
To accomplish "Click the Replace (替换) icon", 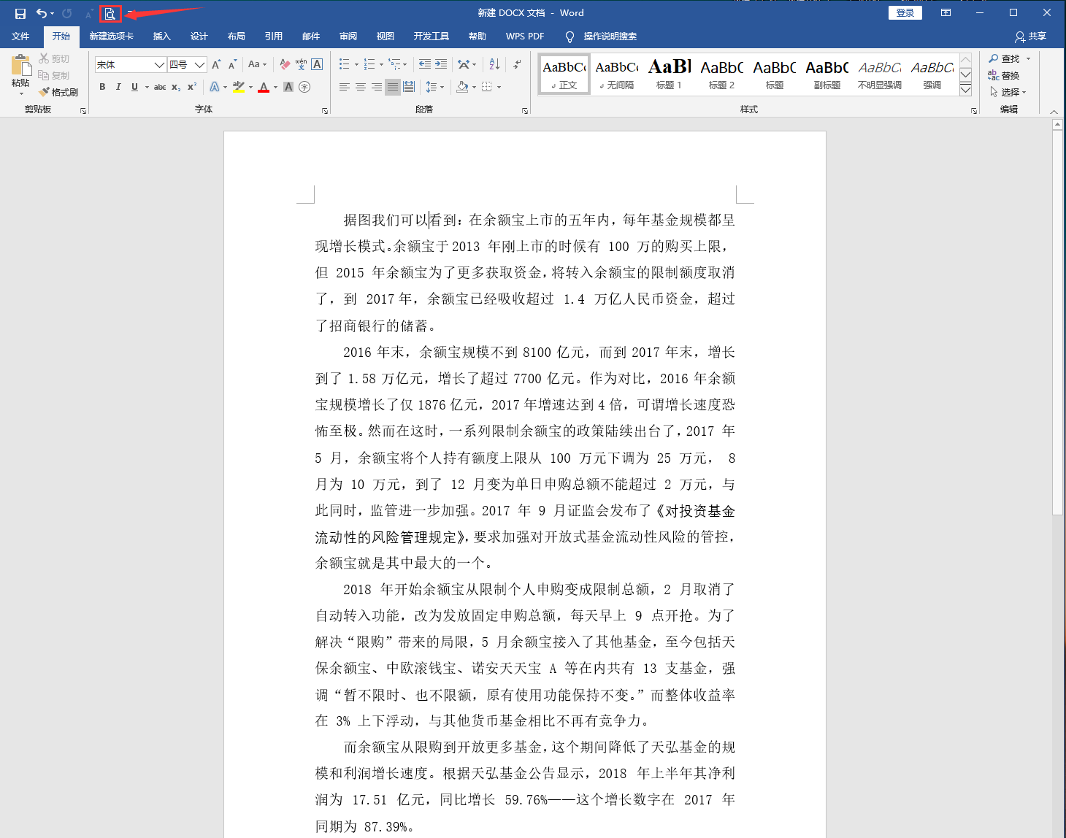I will [1004, 75].
